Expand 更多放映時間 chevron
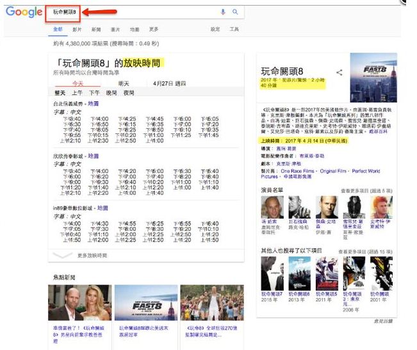The height and width of the screenshot is (350, 417). [x=63, y=255]
